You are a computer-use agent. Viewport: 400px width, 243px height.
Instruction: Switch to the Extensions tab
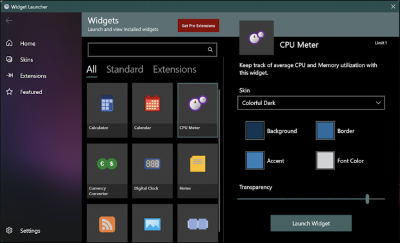(x=174, y=70)
